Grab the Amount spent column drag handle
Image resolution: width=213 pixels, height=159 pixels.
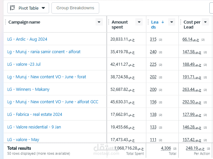[x=109, y=22]
